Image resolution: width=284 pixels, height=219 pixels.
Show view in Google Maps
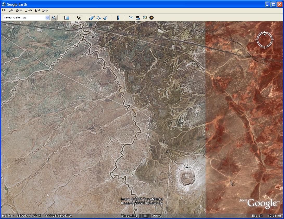[145, 18]
